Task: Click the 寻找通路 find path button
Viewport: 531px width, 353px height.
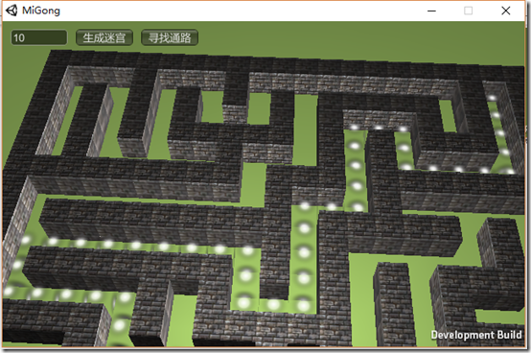Action: pos(170,37)
